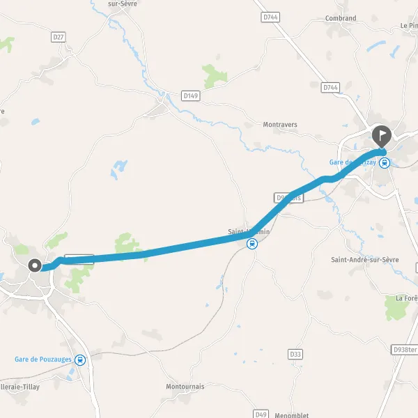The image size is (418, 418).
Task: Click the destination flag marker
Action: 382,137
